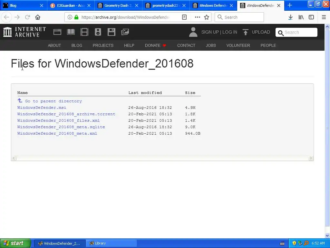
Task: Click the page scrollbar up arrow
Action: [x=327, y=26]
